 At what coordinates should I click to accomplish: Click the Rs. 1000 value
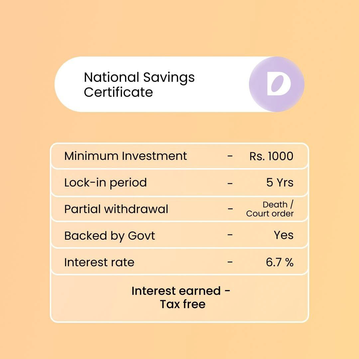click(271, 156)
